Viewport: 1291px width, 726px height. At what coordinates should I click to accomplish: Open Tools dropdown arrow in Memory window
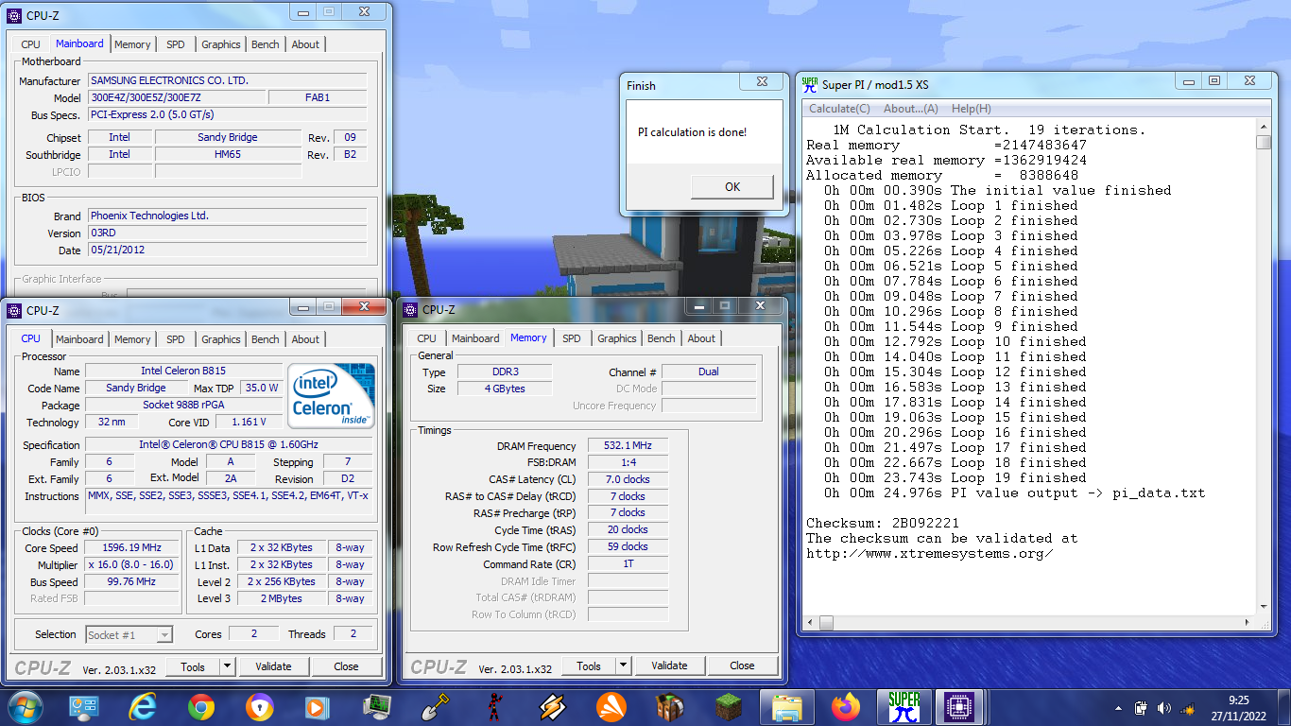pyautogui.click(x=623, y=665)
